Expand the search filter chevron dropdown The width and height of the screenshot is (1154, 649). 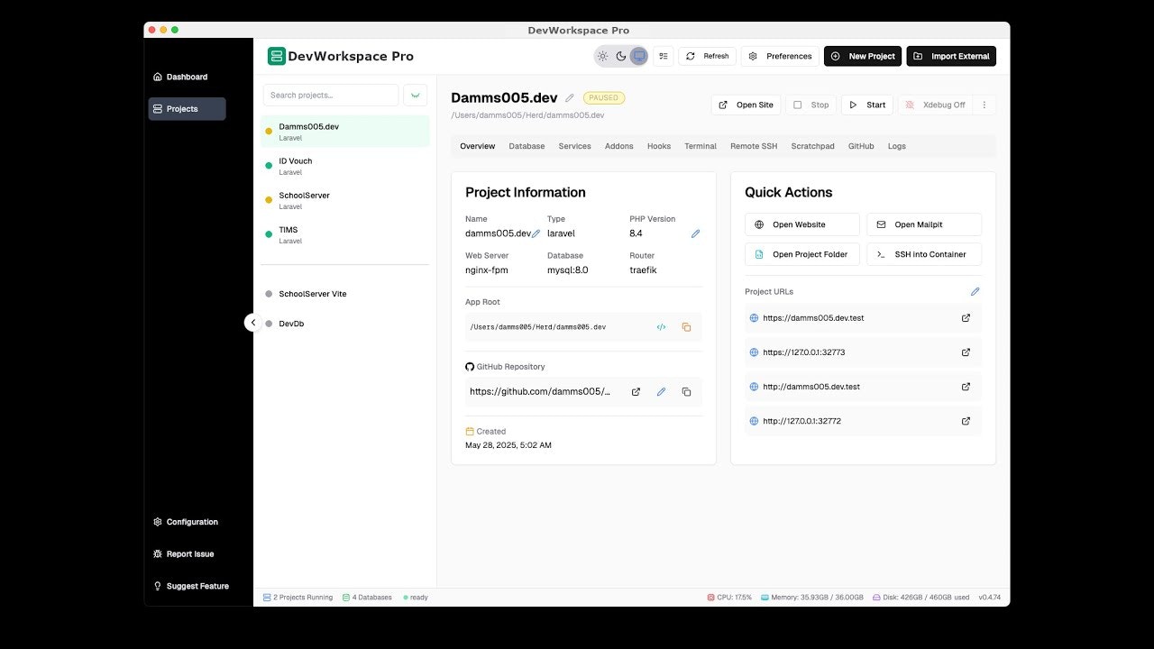click(x=415, y=95)
